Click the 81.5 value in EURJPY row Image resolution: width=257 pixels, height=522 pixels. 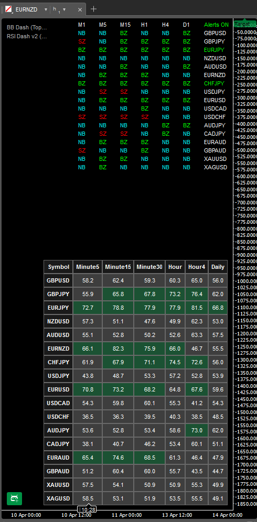click(x=197, y=308)
